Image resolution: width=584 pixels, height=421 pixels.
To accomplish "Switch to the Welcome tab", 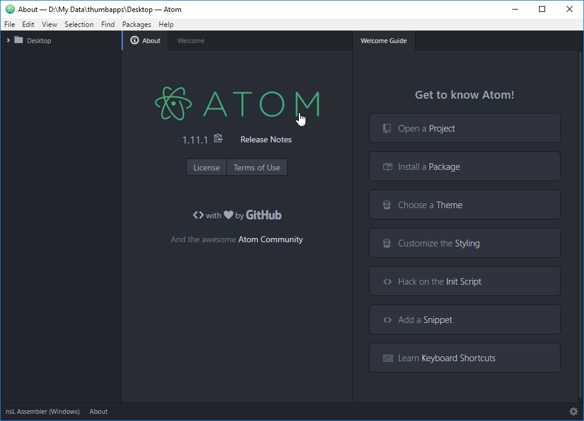I will 190,41.
